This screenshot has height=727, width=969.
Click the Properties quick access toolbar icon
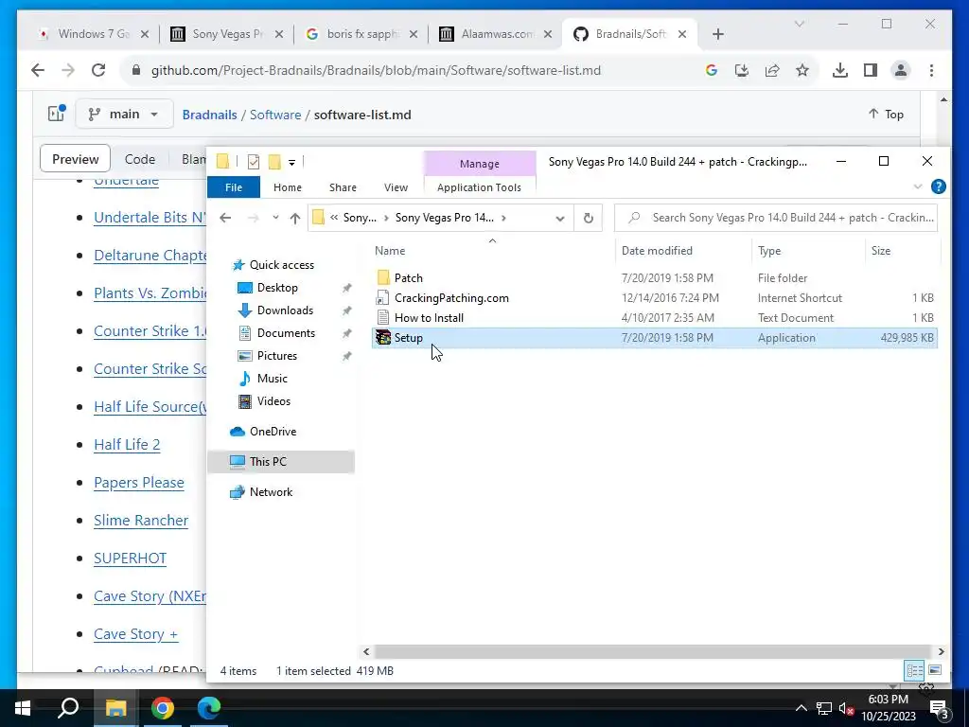pyautogui.click(x=254, y=162)
